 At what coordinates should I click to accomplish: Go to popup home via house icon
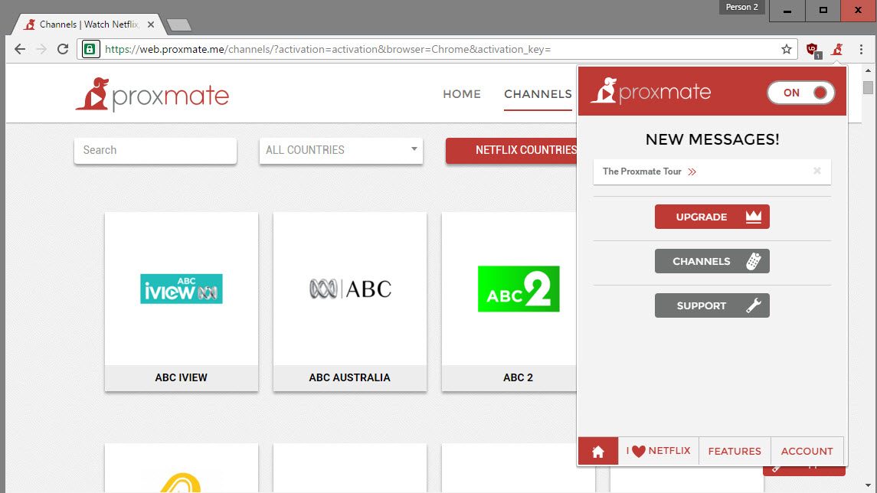point(598,451)
